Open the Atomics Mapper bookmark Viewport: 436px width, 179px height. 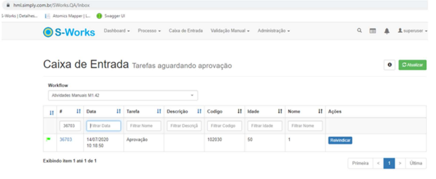67,16
